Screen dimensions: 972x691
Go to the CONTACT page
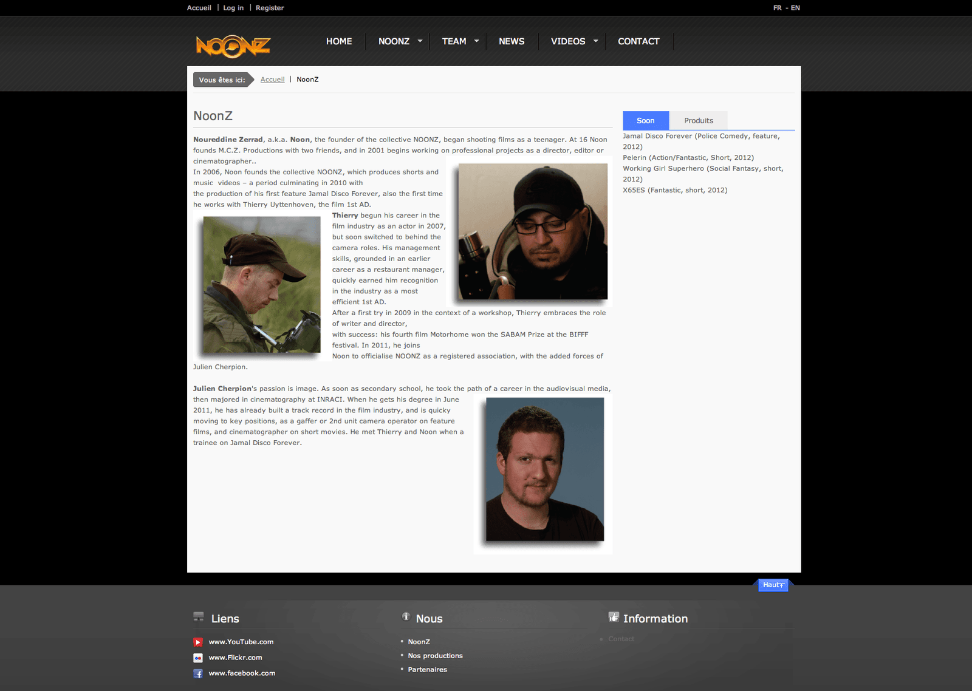pos(638,41)
